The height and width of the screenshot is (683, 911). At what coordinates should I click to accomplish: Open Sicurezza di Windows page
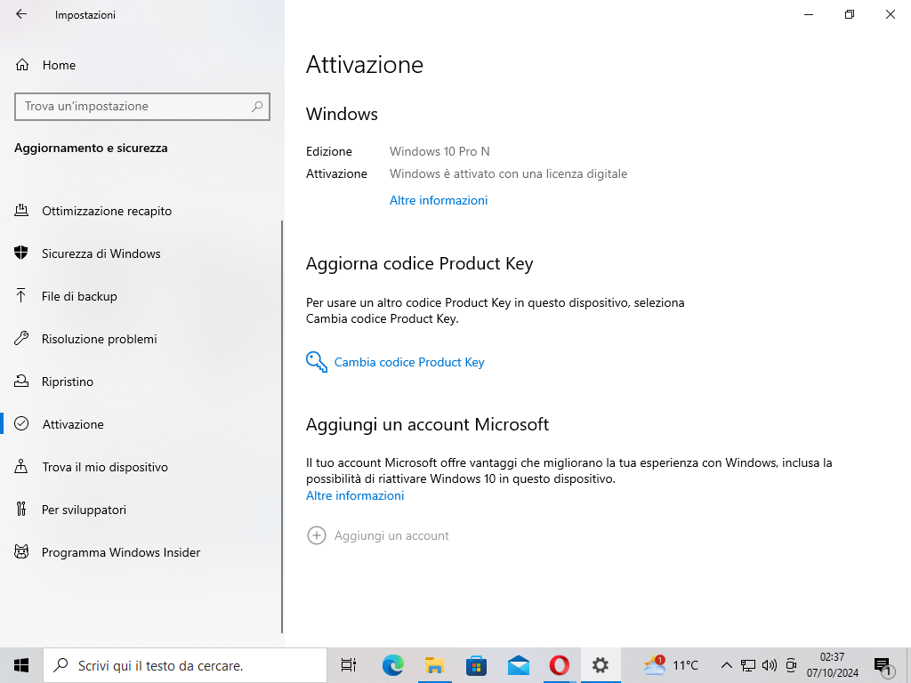pyautogui.click(x=101, y=253)
